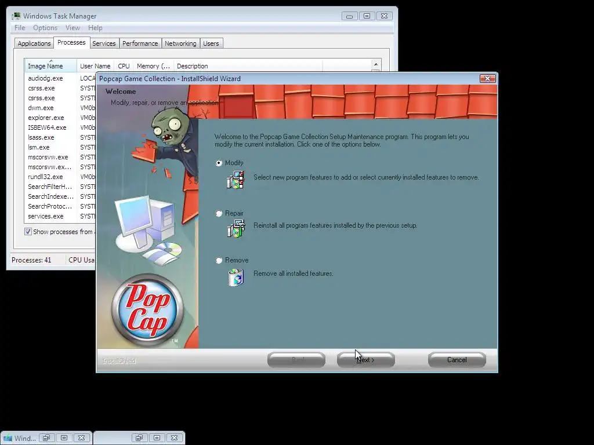Maximize the Windows Task Manager window
594x445 pixels.
(x=367, y=16)
